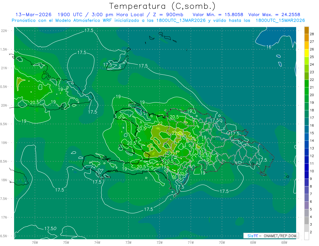Click the "75W" longitude axis label
The height and width of the screenshot is (246, 319).
tap(66, 243)
